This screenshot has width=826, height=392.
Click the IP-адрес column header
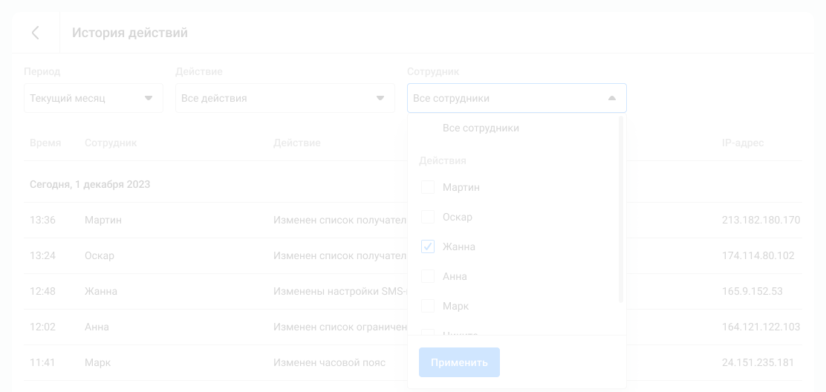click(x=743, y=143)
